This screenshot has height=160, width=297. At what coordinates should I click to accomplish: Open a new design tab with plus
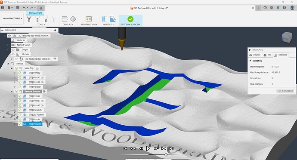click(259, 8)
